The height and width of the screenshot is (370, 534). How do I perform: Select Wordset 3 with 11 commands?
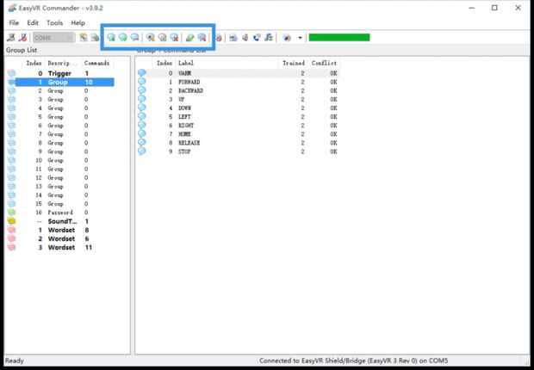(x=59, y=248)
